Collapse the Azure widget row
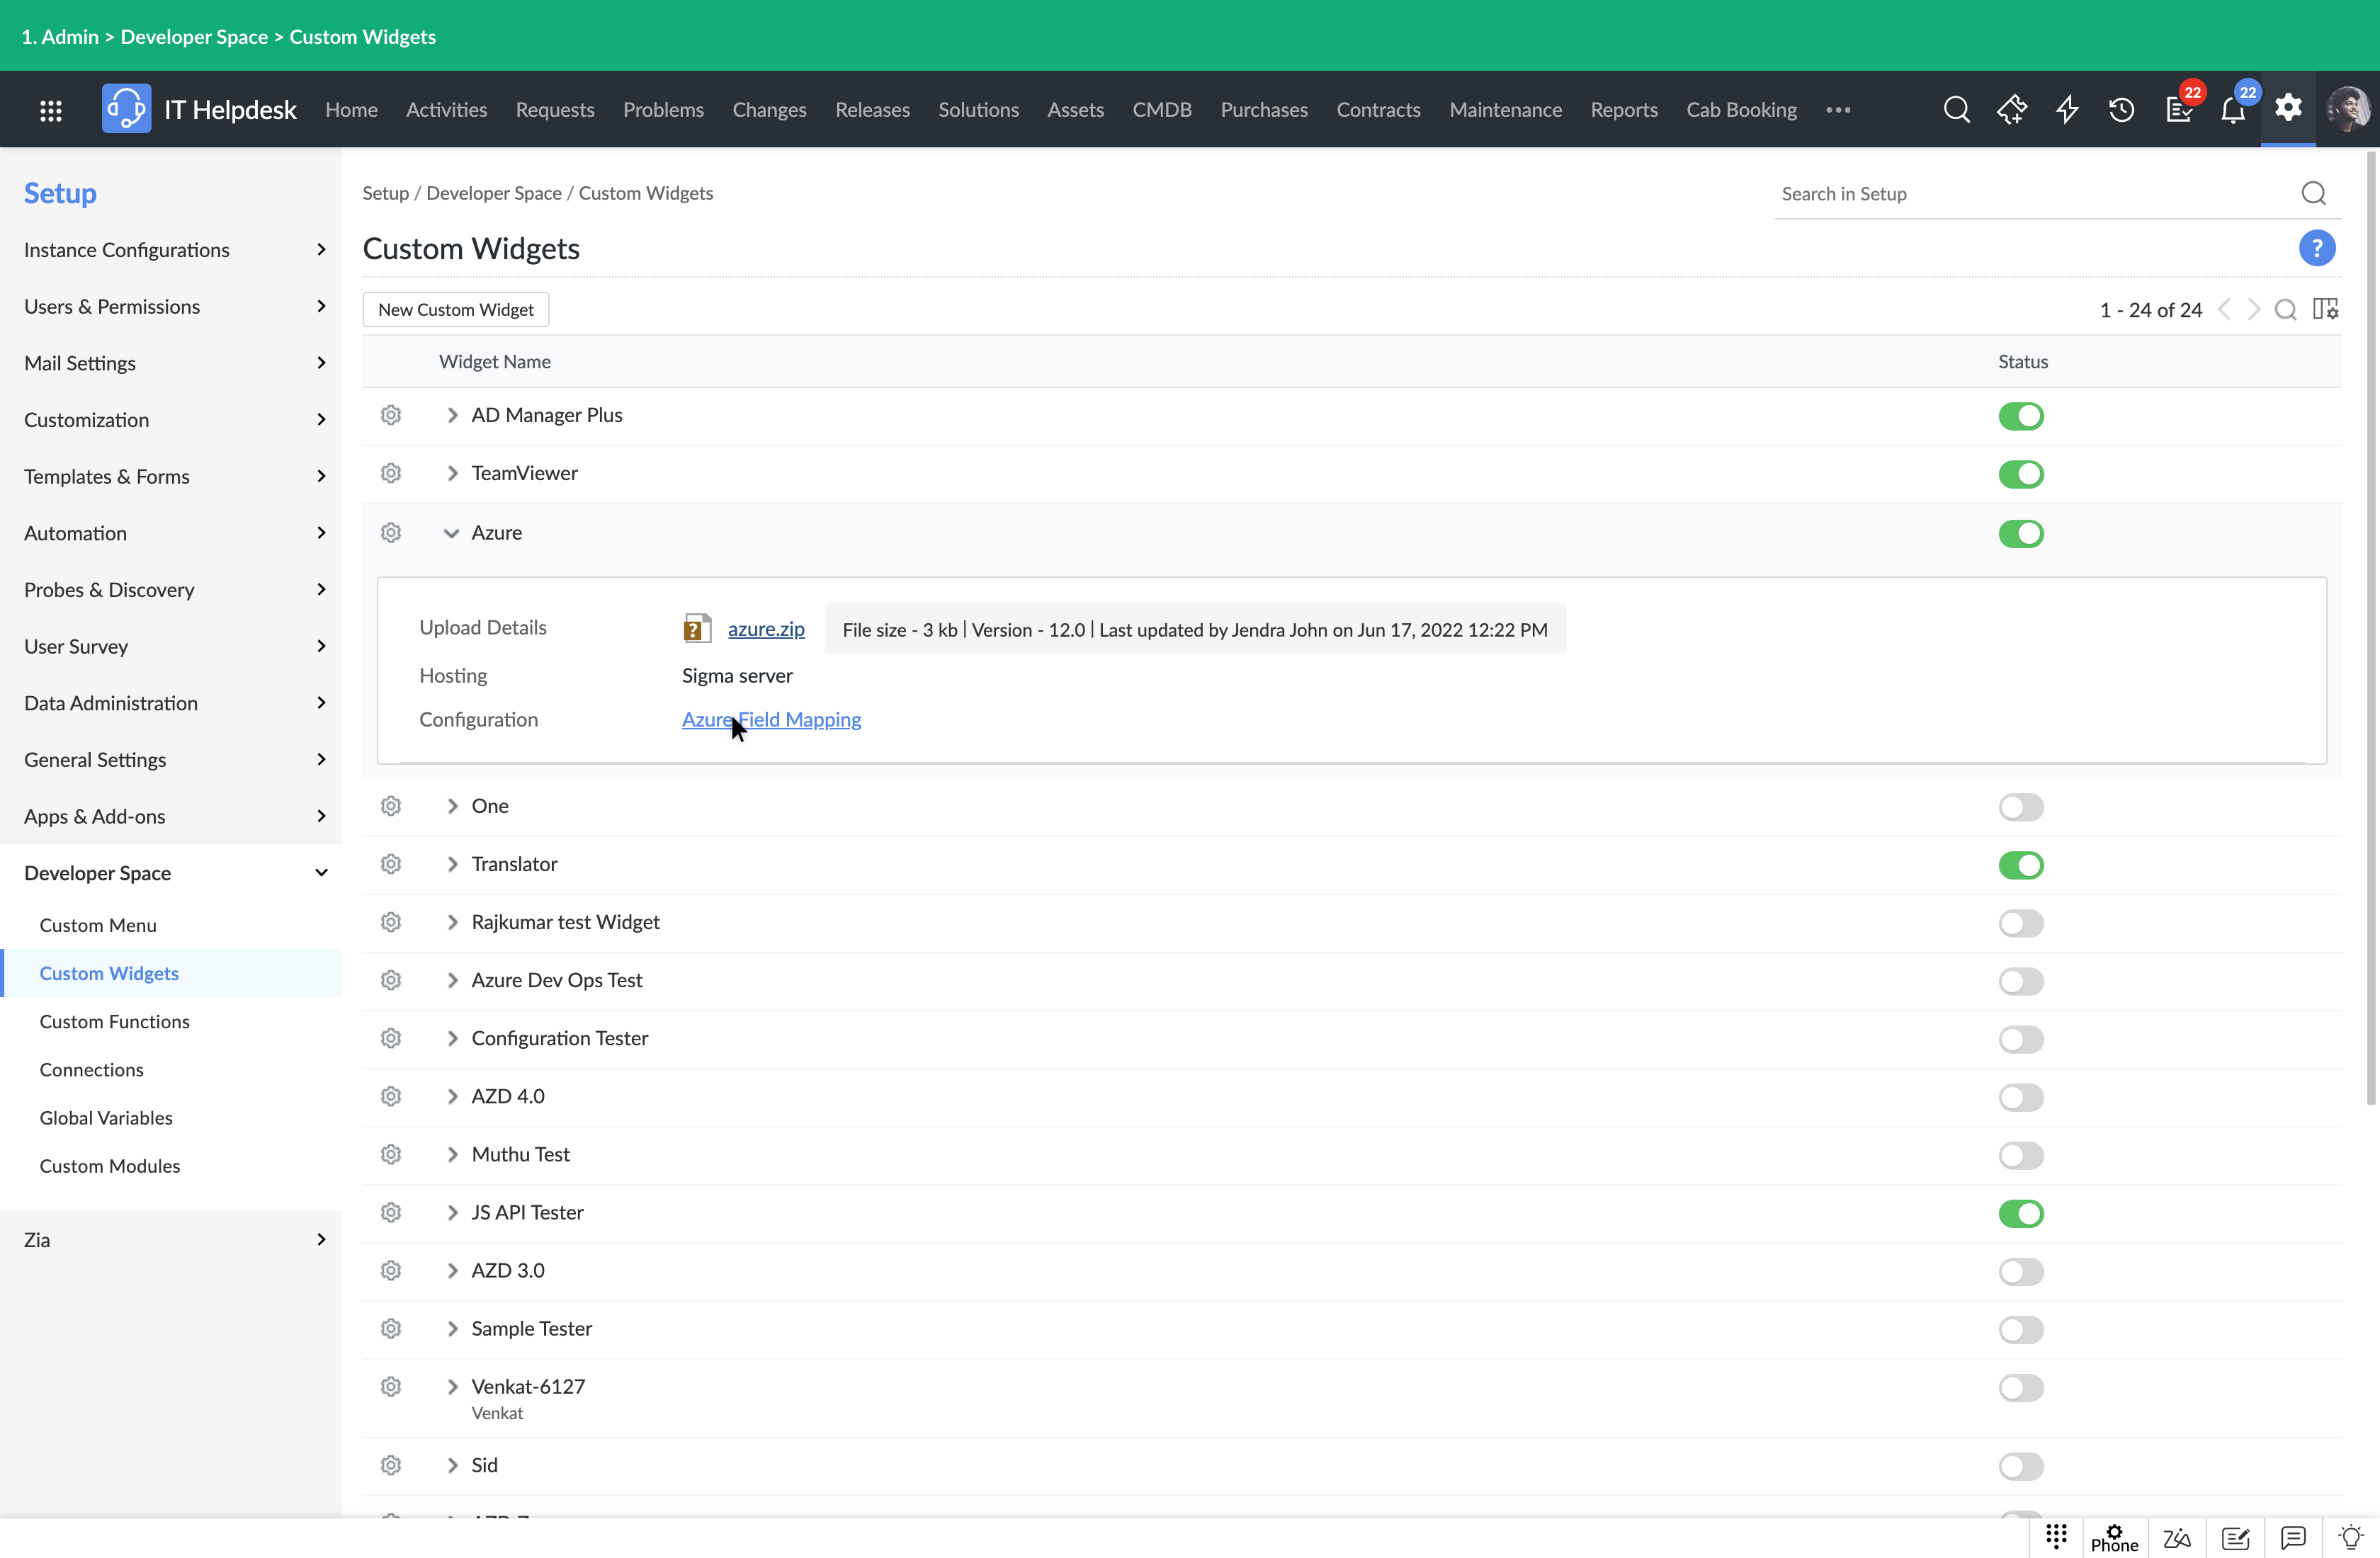The image size is (2380, 1558). click(x=451, y=533)
